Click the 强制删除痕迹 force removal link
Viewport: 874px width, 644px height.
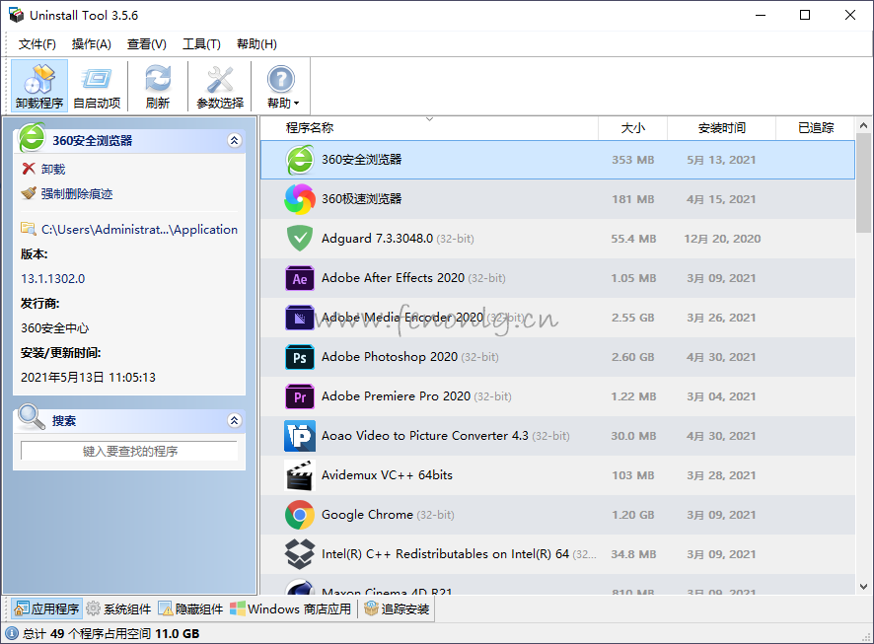[x=77, y=193]
